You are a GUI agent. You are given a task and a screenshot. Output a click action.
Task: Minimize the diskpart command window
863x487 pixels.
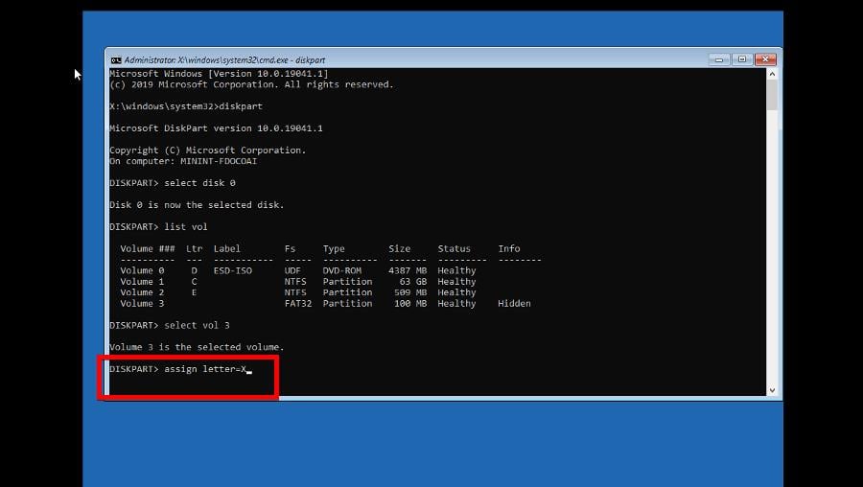(x=719, y=59)
